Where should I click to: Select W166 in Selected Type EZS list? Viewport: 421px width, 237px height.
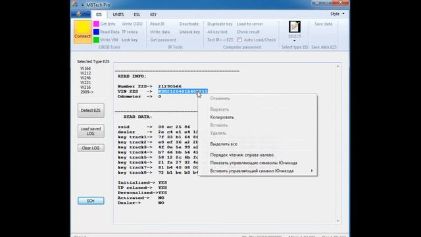click(86, 68)
